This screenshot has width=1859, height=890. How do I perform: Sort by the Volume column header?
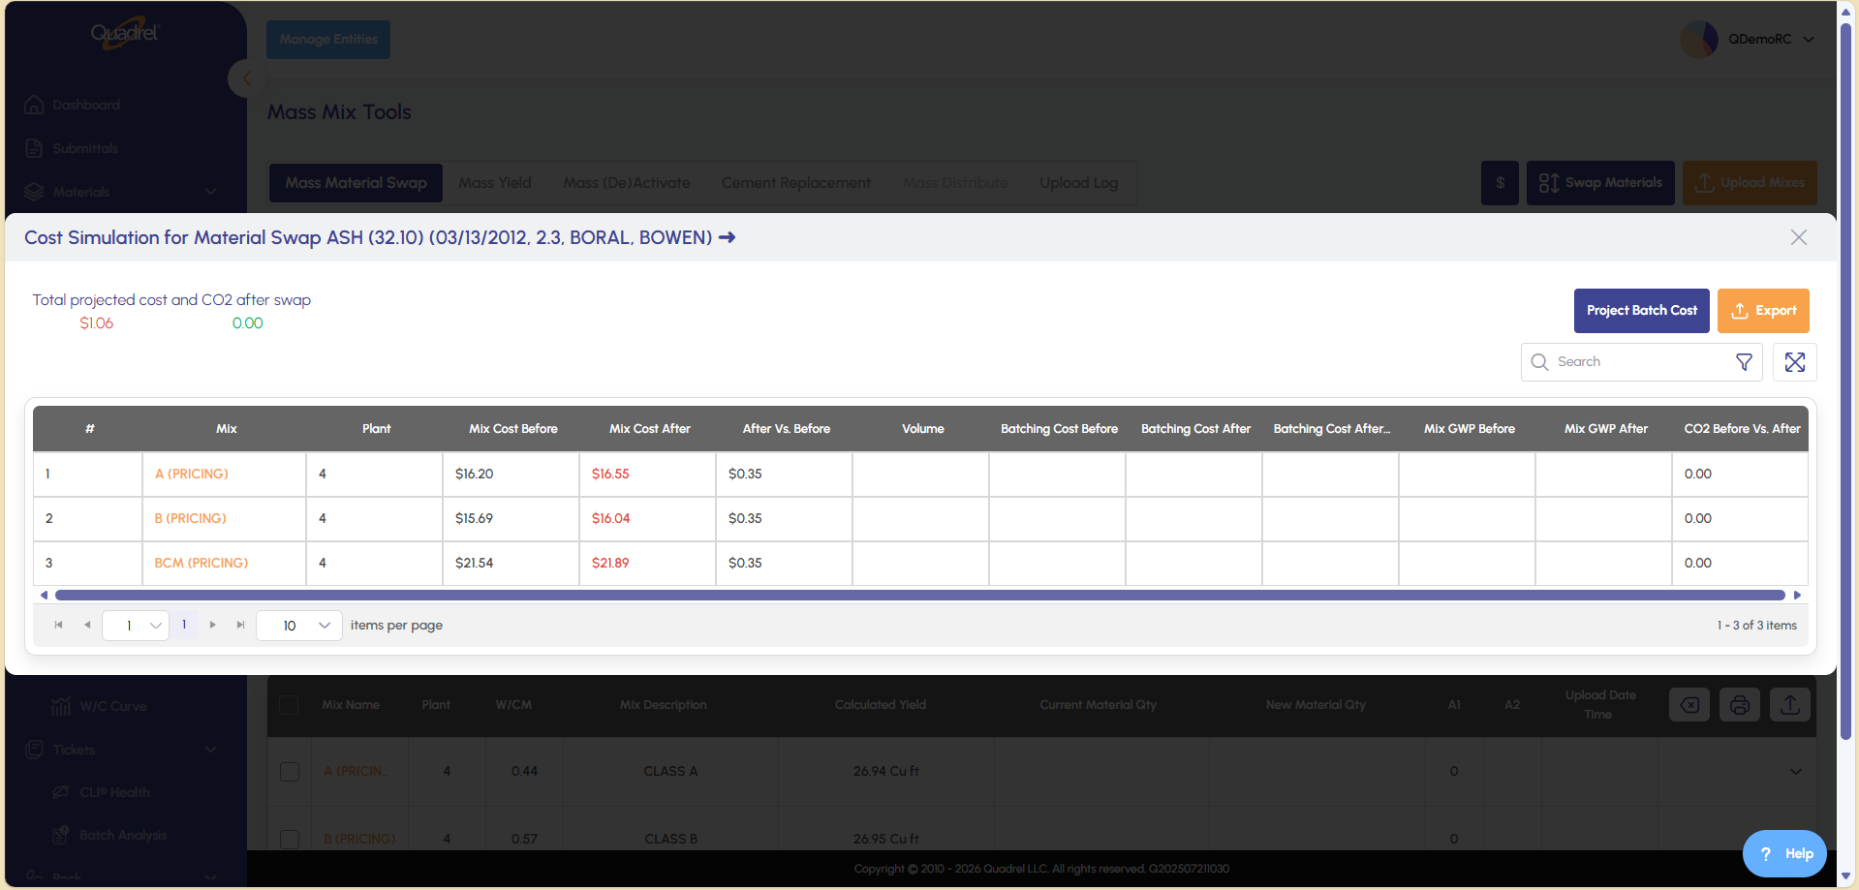pyautogui.click(x=923, y=429)
